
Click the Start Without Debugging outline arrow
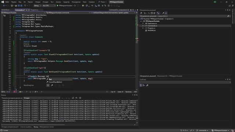tap(75, 6)
